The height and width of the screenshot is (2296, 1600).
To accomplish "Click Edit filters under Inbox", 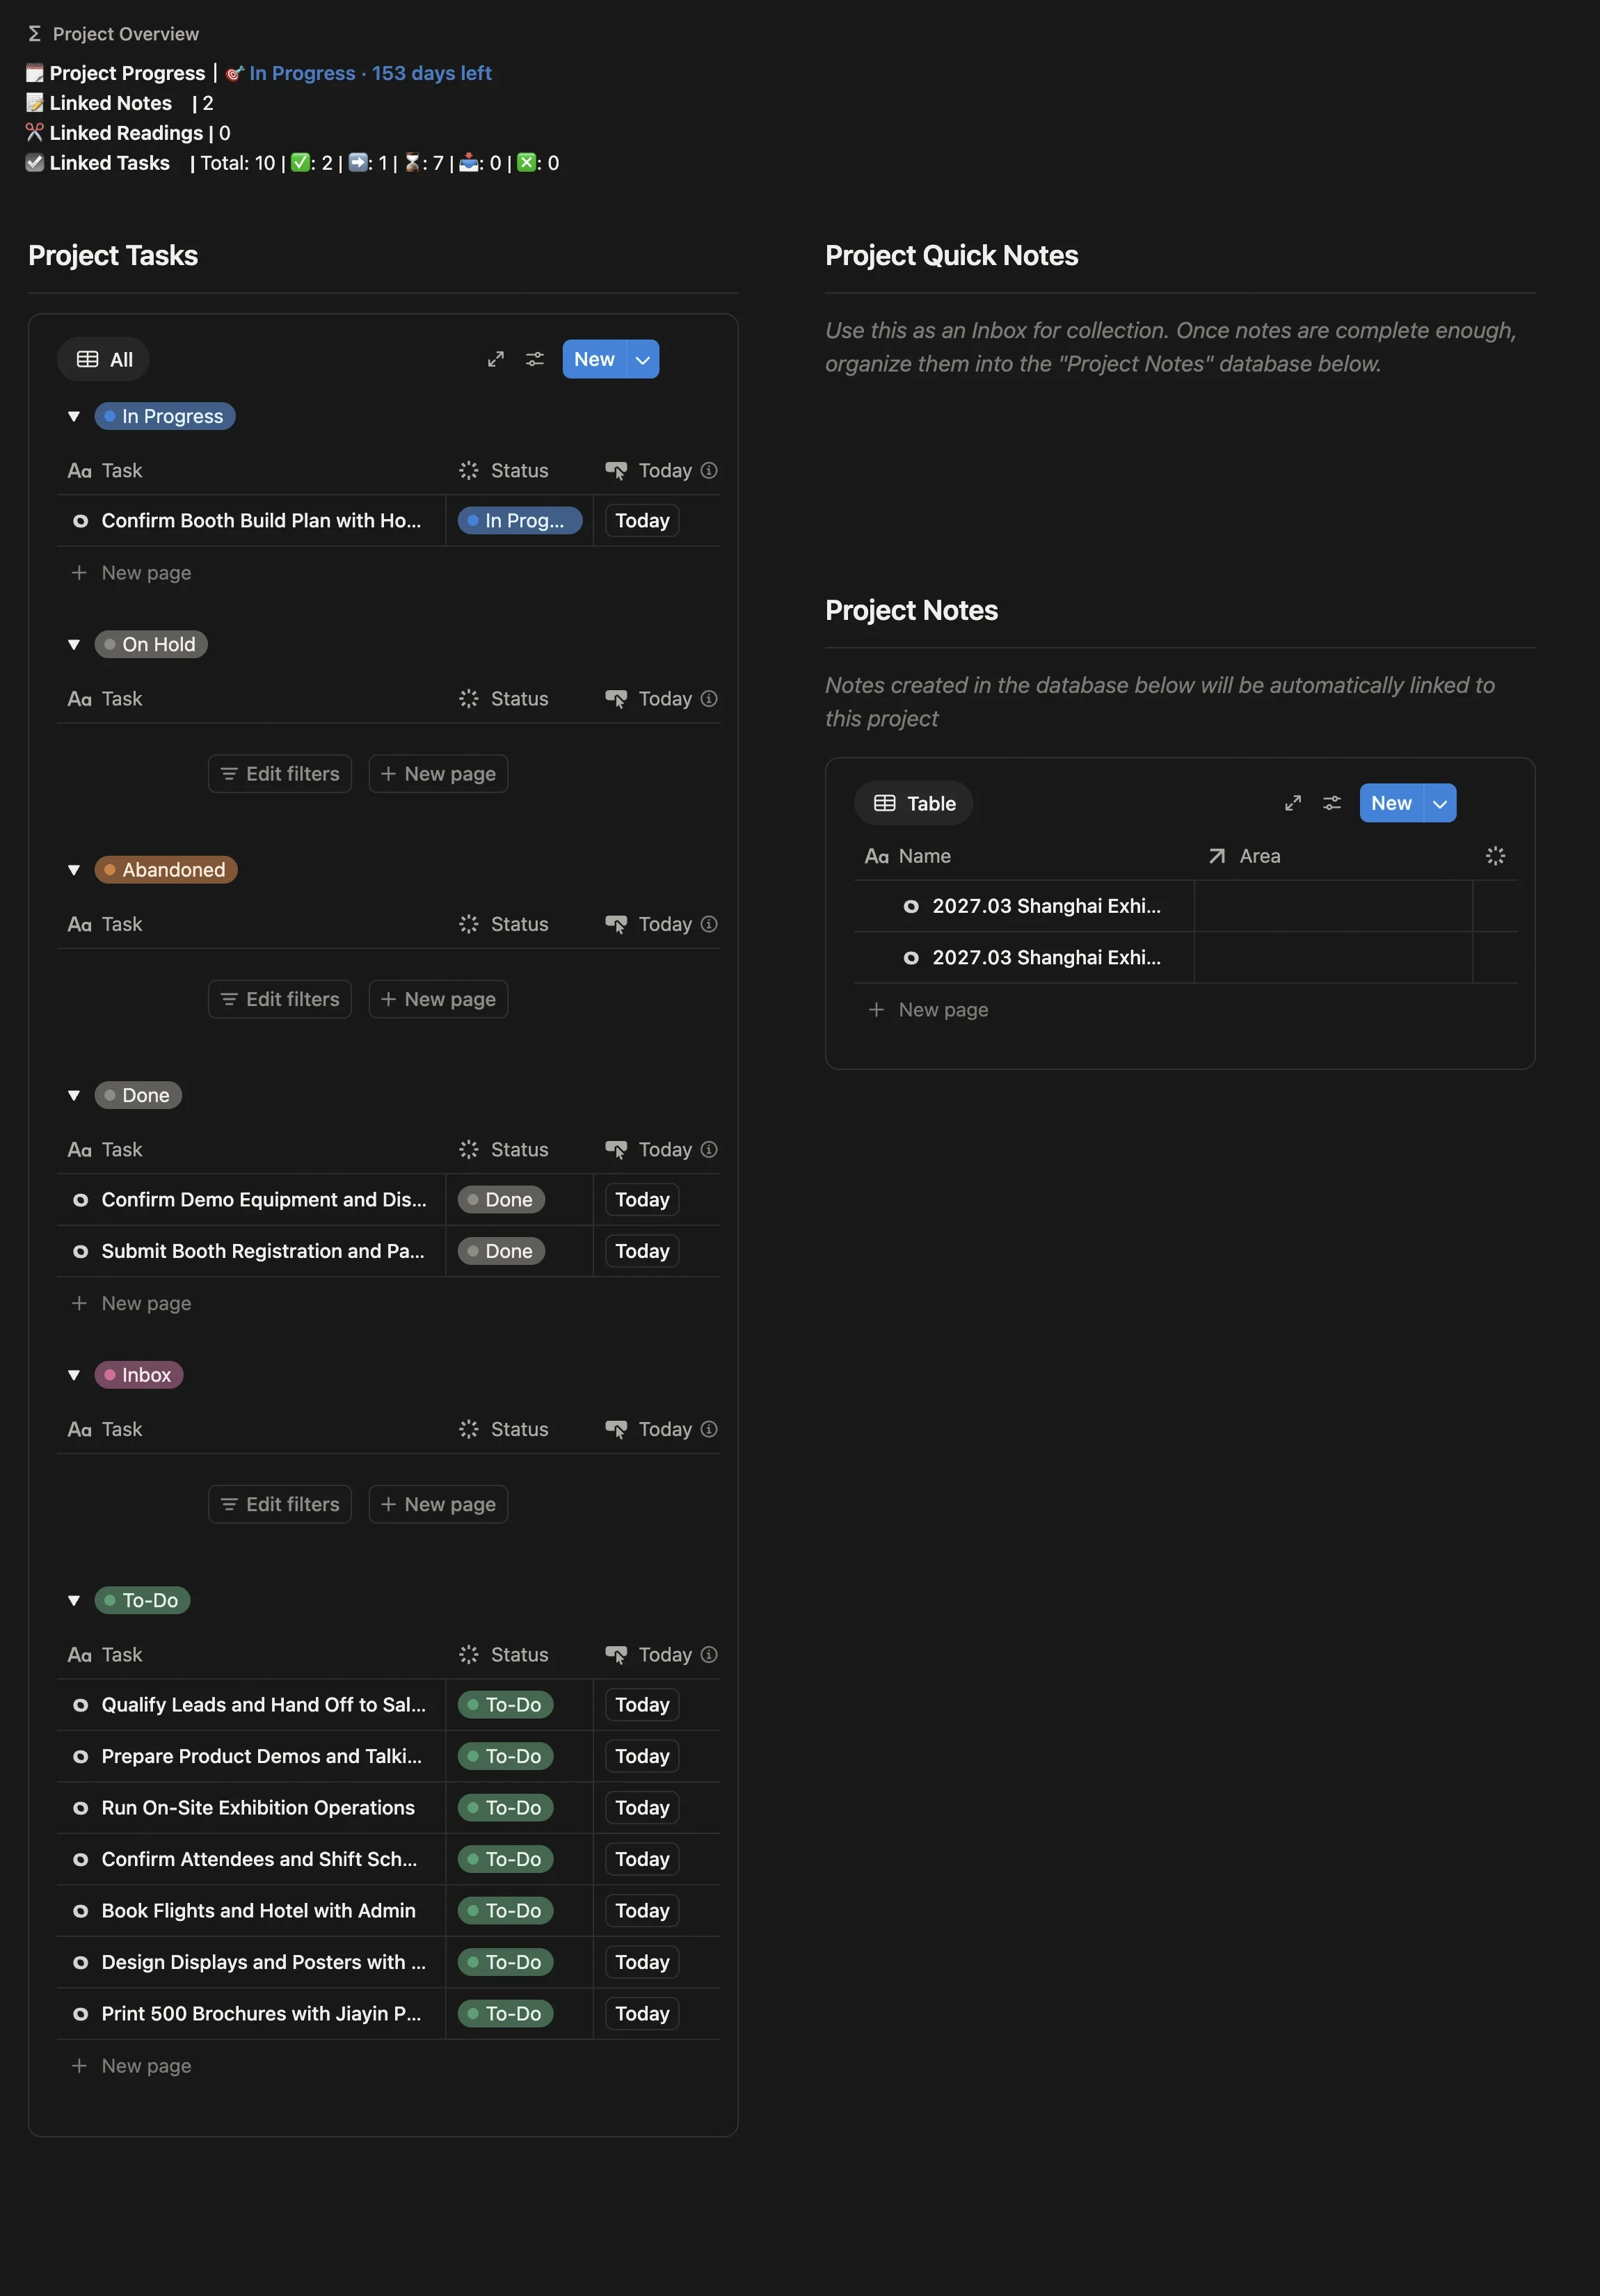I will (x=280, y=1504).
